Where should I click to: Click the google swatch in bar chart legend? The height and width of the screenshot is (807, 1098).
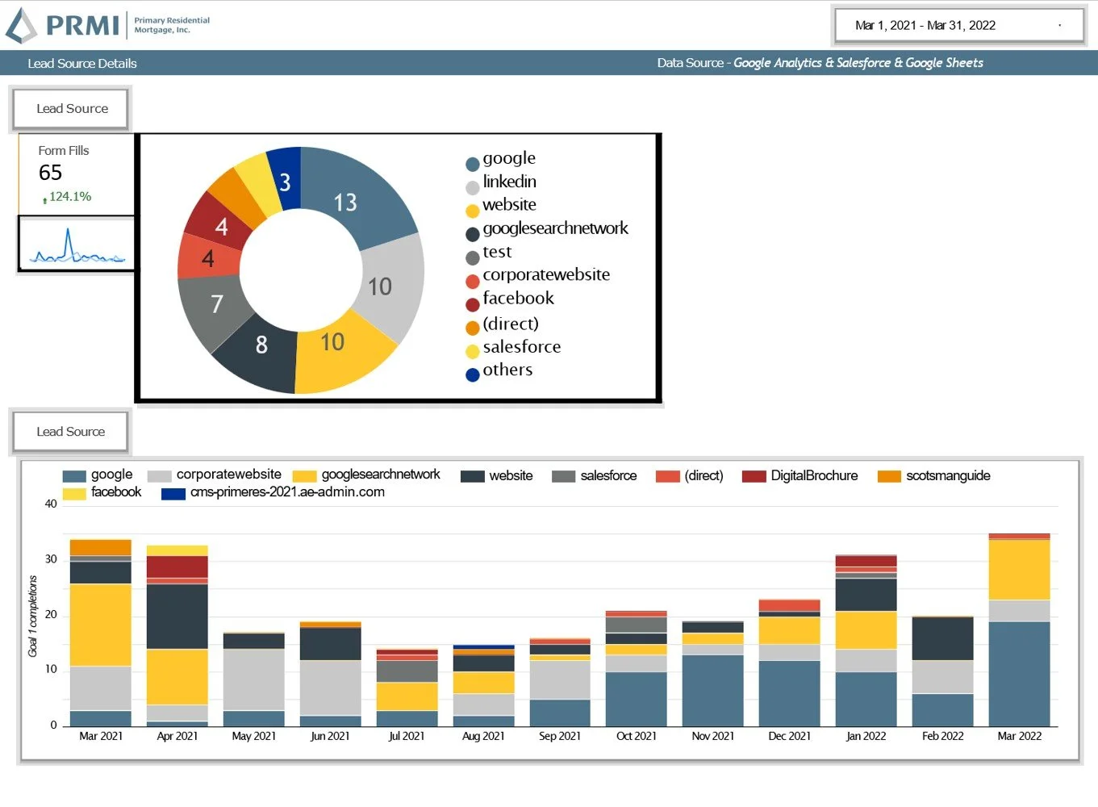pyautogui.click(x=74, y=476)
